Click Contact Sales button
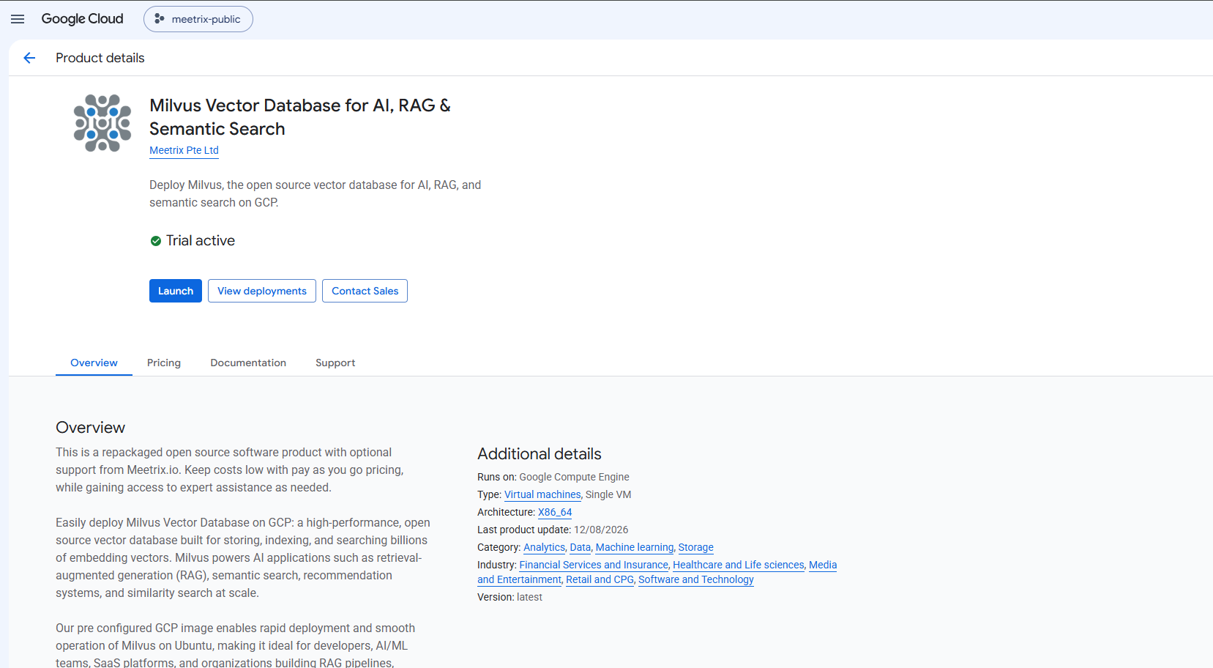This screenshot has width=1213, height=668. pos(365,291)
